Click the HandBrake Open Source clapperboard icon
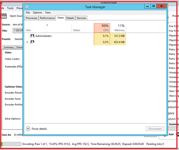 point(4,16)
